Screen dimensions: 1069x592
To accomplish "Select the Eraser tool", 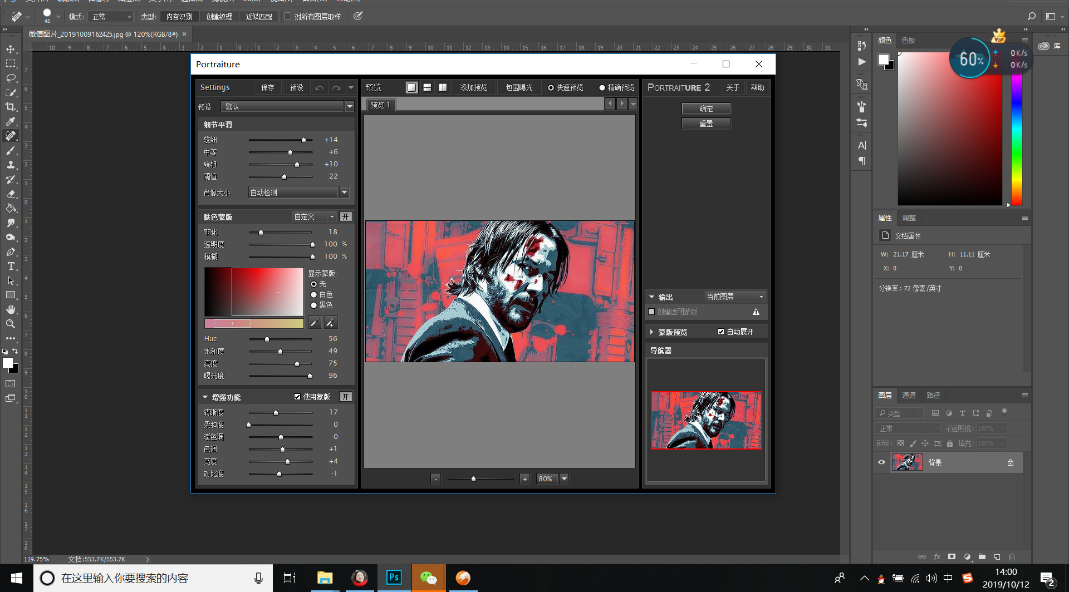I will pos(11,194).
